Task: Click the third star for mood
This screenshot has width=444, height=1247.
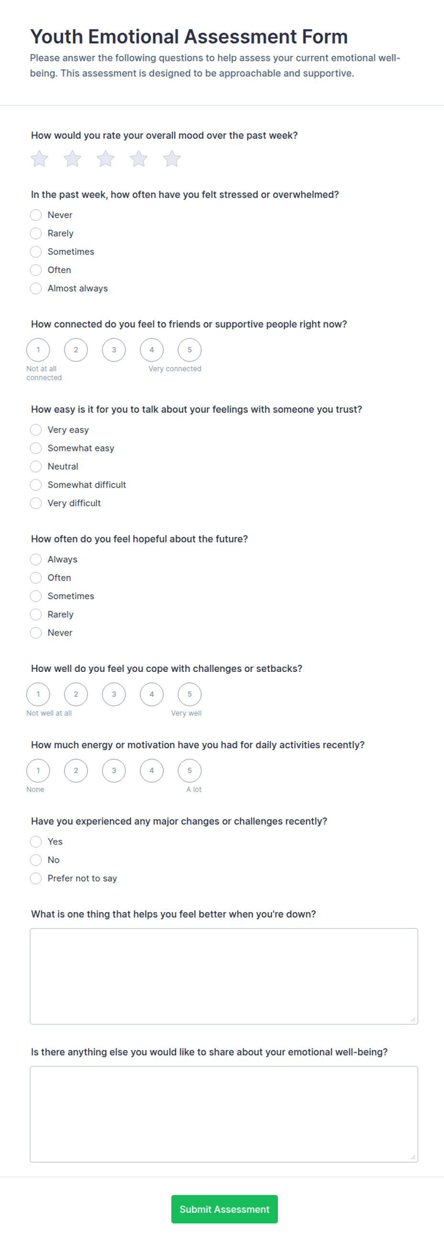Action: (106, 158)
